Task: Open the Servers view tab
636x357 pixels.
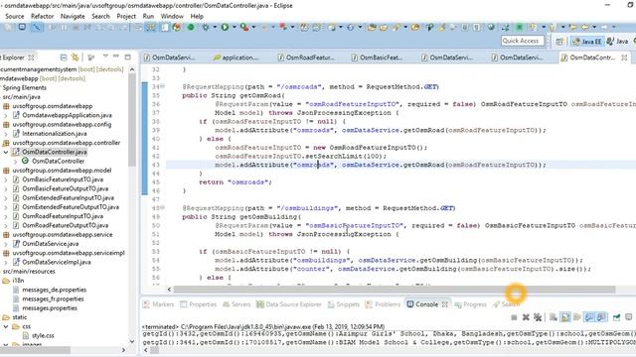Action: [237, 304]
